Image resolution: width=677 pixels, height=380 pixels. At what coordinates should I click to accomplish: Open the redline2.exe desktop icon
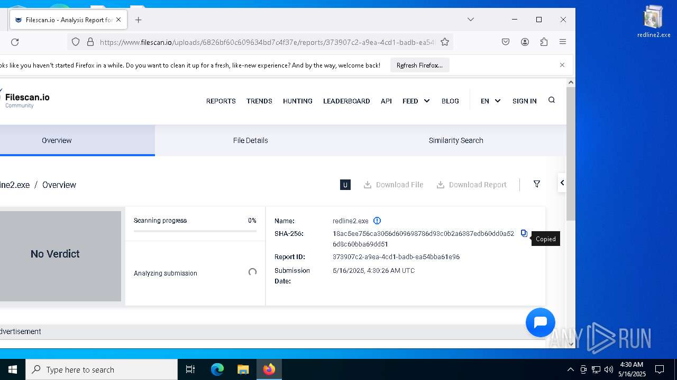click(653, 22)
